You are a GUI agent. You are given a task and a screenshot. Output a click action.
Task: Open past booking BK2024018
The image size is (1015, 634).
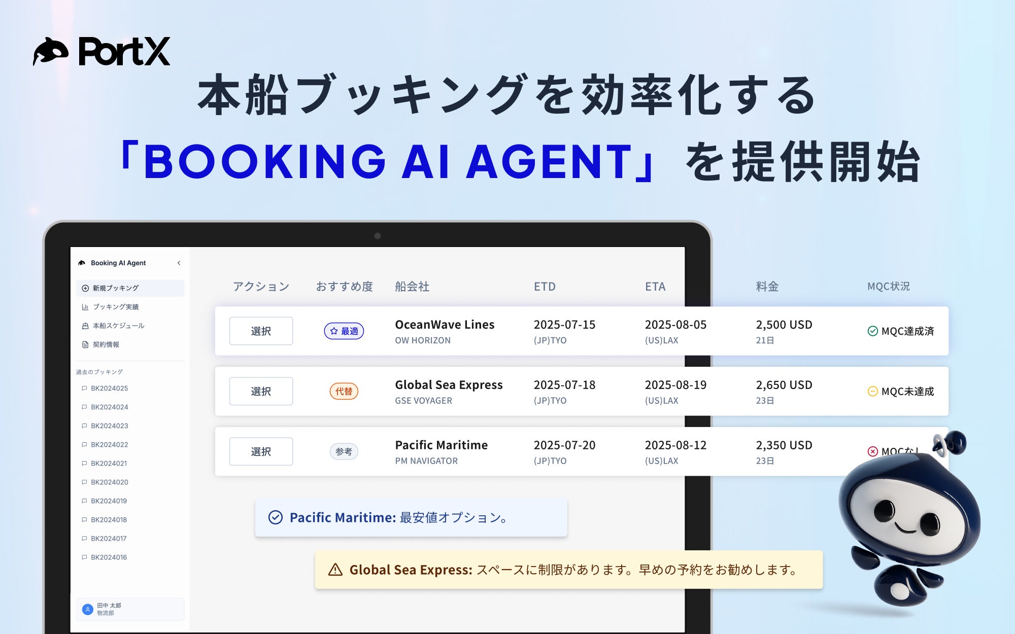[109, 520]
